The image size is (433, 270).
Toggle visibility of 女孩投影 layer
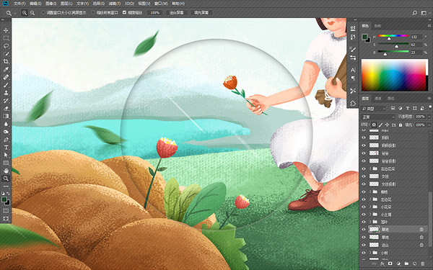click(364, 184)
